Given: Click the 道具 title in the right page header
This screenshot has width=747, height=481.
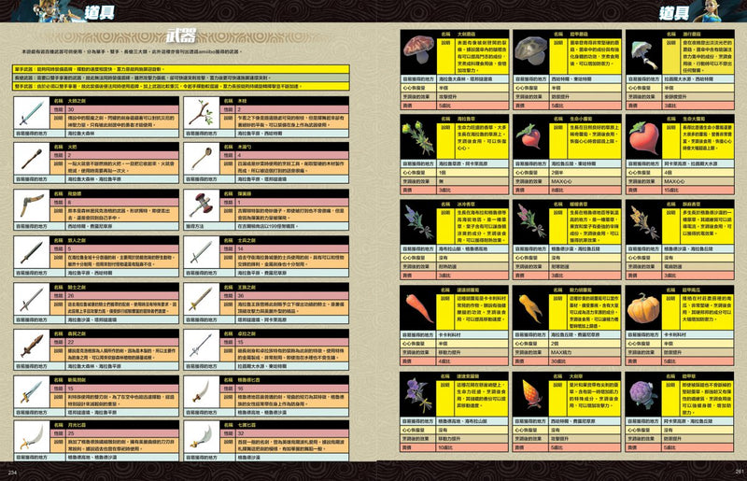Looking at the screenshot, I should click(673, 12).
